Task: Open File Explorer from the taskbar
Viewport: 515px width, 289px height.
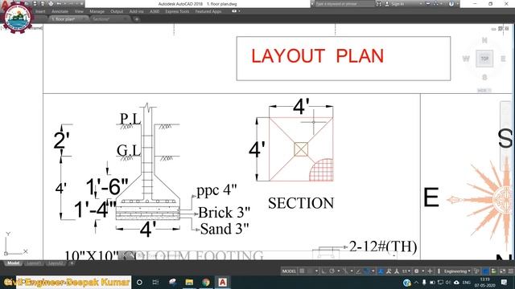Action: [x=189, y=282]
